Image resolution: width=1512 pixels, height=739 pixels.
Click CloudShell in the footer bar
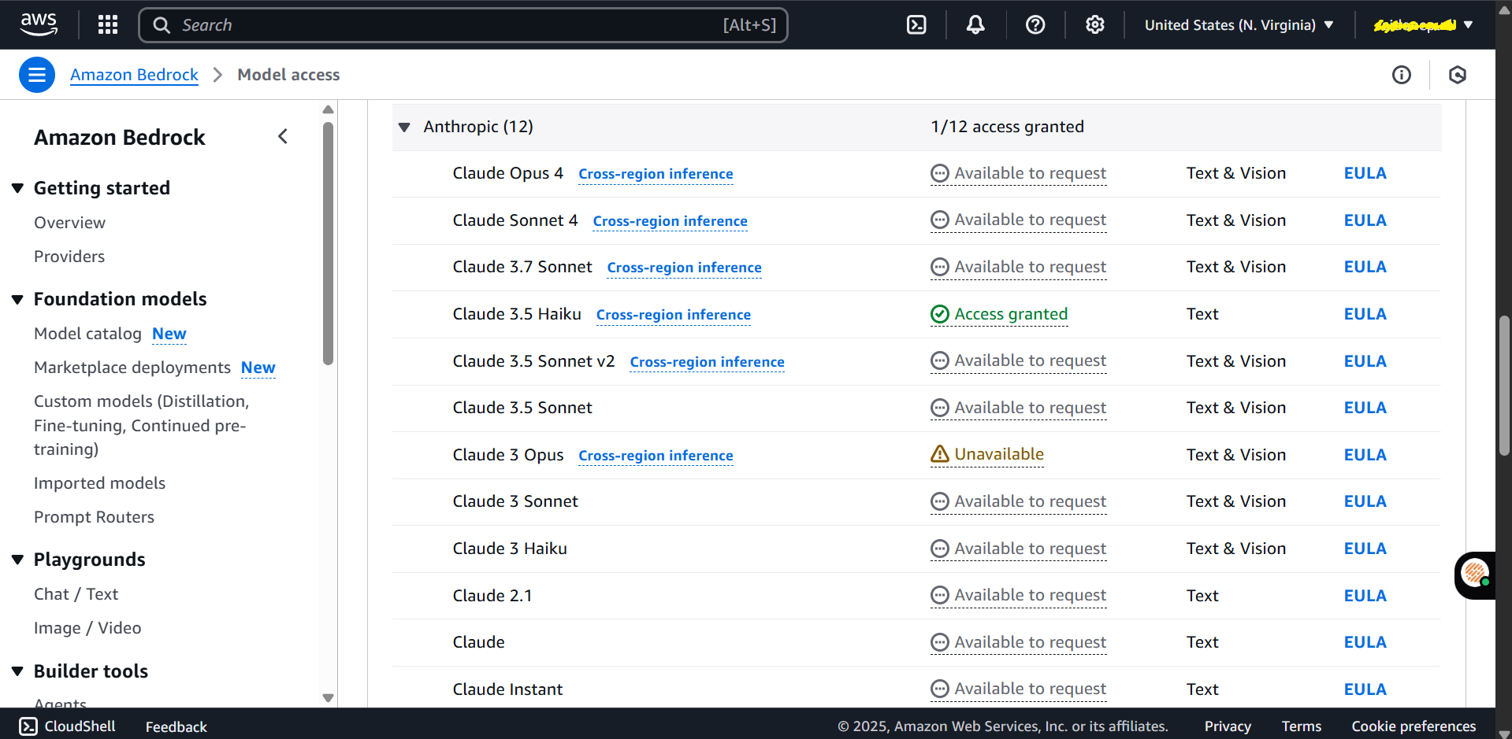point(68,726)
